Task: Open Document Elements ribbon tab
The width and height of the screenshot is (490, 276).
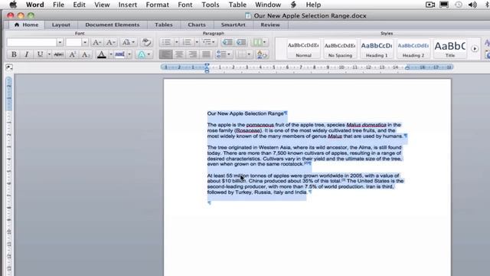Action: pos(113,25)
